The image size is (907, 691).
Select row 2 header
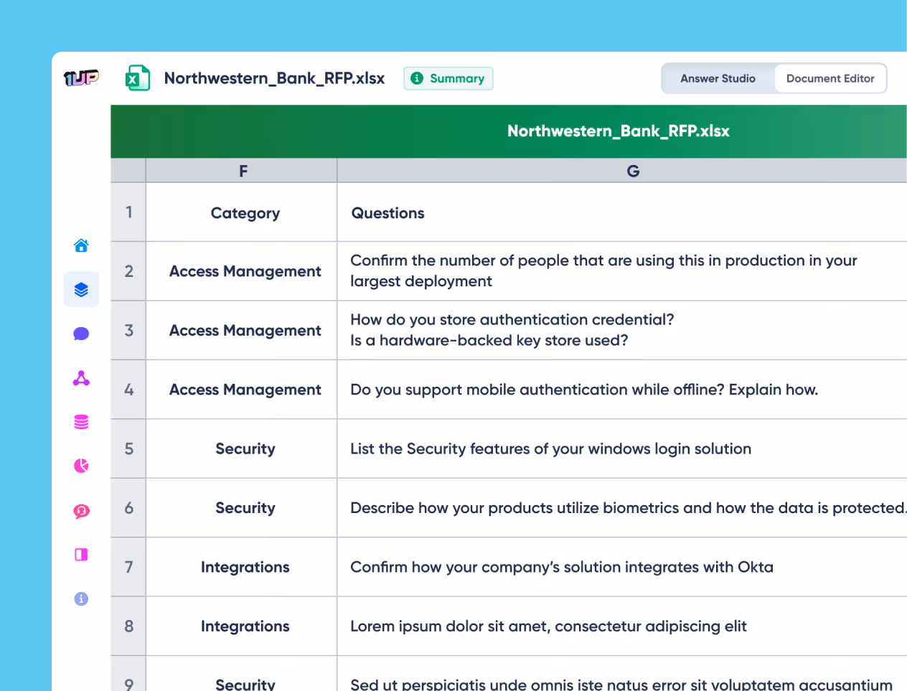point(128,271)
